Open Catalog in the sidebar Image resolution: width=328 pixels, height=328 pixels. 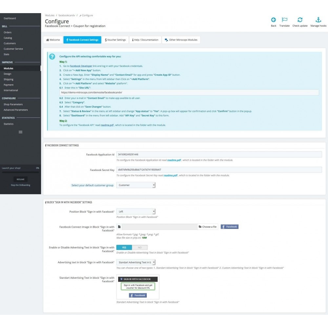(8, 38)
